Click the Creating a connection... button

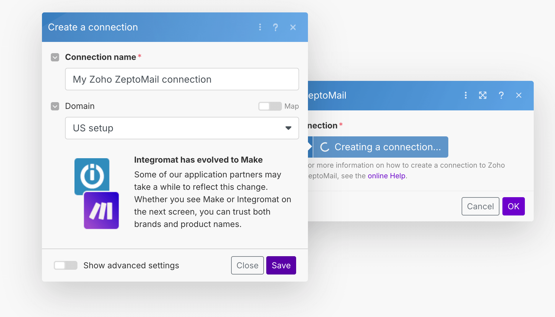(381, 147)
